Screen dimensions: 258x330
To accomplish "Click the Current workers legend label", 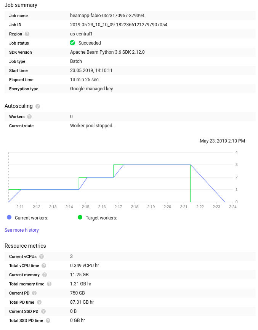I will coord(32,218).
